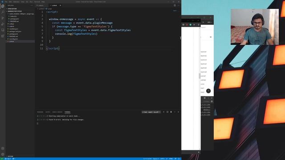285x160 pixels.
Task: Click the green extension icon in browser toolbar
Action: [191, 25]
